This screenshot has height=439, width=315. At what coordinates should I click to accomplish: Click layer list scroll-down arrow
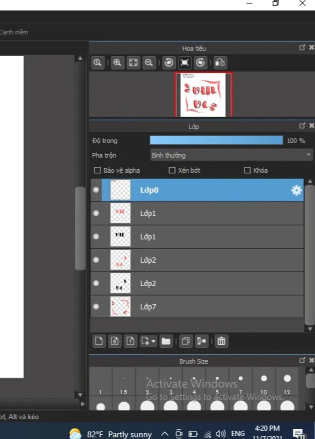coord(310,329)
